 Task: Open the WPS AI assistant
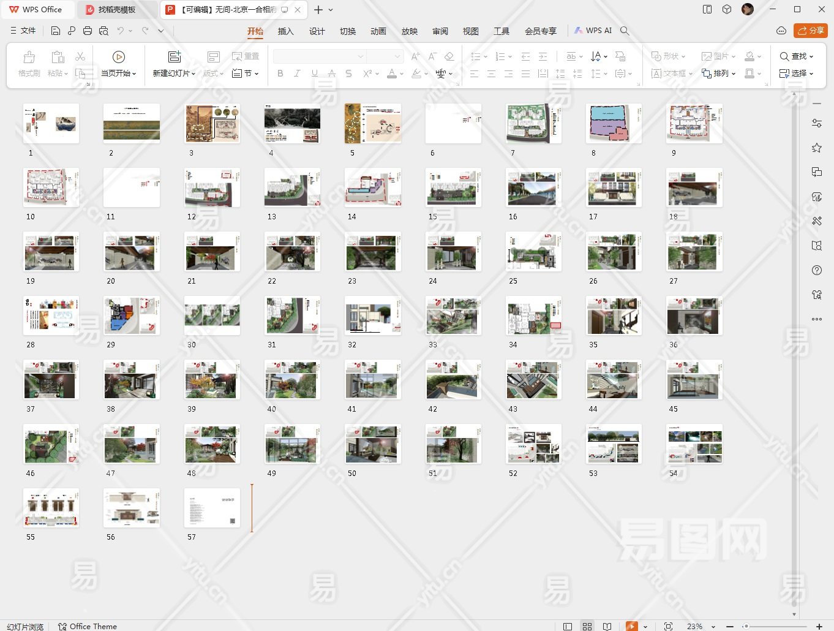[x=592, y=31]
